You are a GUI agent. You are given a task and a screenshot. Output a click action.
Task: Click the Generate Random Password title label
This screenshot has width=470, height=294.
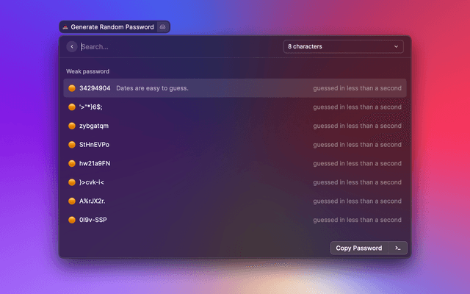pyautogui.click(x=112, y=26)
